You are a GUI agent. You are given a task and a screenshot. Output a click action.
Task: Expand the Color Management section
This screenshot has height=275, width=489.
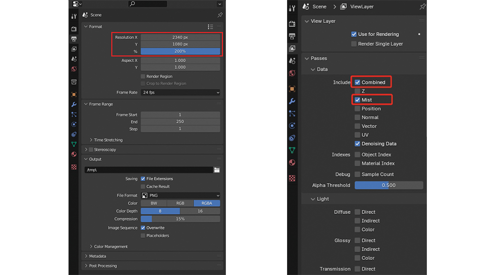[x=111, y=247]
